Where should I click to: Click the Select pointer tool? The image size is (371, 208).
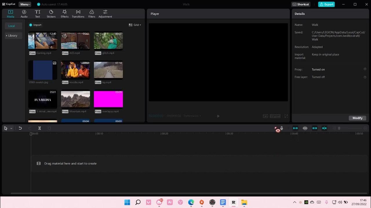[6, 128]
